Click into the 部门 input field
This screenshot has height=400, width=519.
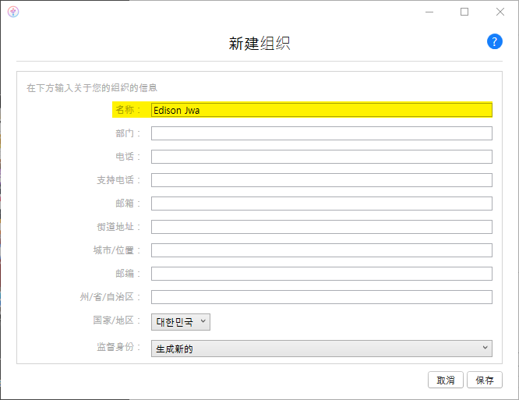pos(321,133)
